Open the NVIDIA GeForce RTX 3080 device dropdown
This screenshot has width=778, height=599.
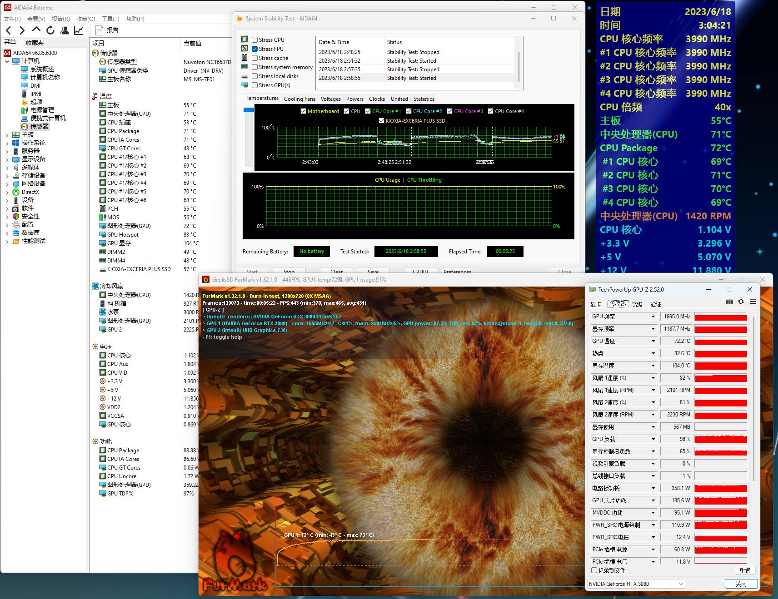point(681,584)
